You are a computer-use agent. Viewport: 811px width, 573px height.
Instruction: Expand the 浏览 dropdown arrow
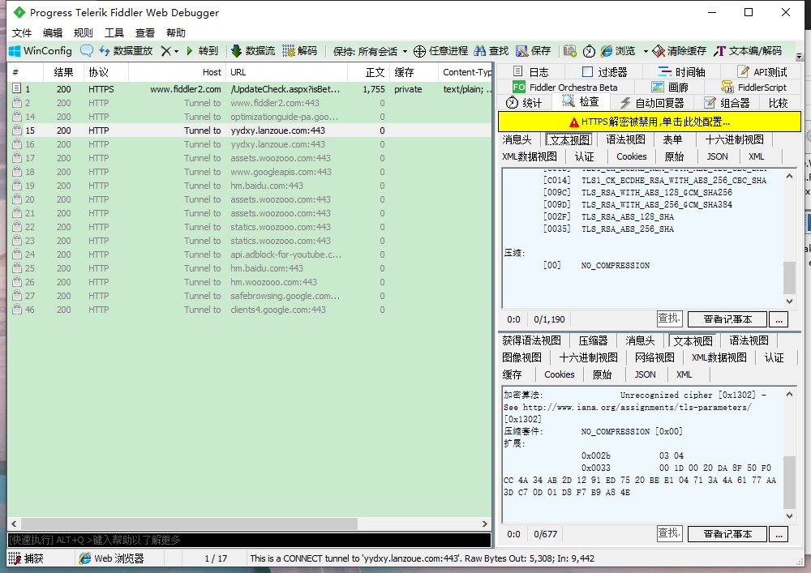[x=646, y=51]
